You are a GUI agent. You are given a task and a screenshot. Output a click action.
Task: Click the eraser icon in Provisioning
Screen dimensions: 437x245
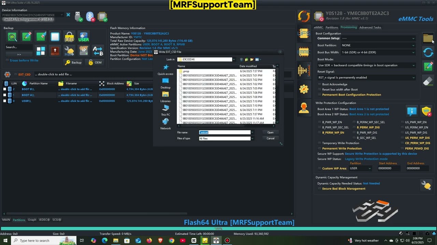pos(428,81)
